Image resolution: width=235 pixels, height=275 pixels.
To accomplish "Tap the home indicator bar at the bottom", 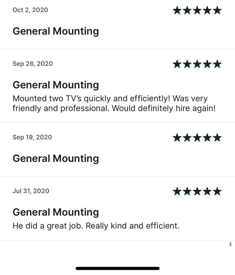I will [x=117, y=268].
